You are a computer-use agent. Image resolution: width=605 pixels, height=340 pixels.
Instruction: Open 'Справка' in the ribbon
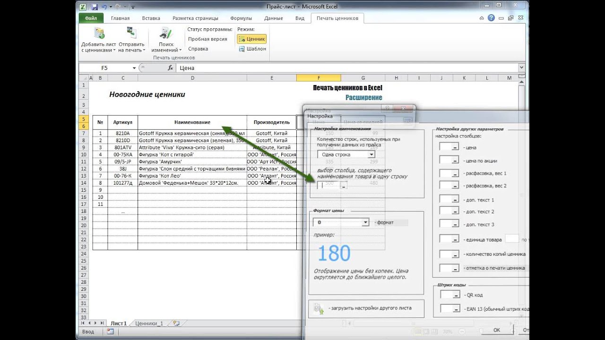pyautogui.click(x=198, y=49)
